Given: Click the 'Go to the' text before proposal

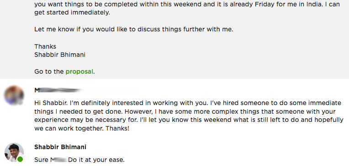Looking at the screenshot, I should 49,71.
